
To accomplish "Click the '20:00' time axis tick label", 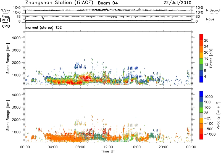I will tap(163, 147).
